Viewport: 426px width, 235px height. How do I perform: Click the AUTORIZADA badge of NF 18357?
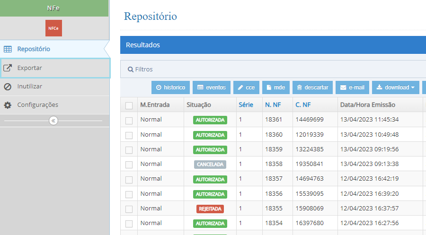click(x=210, y=179)
